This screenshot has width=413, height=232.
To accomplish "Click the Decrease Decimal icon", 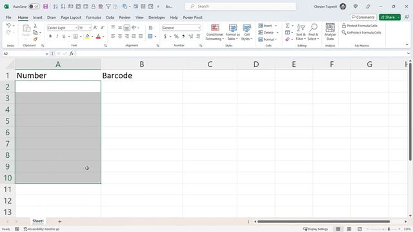I will 198,36.
